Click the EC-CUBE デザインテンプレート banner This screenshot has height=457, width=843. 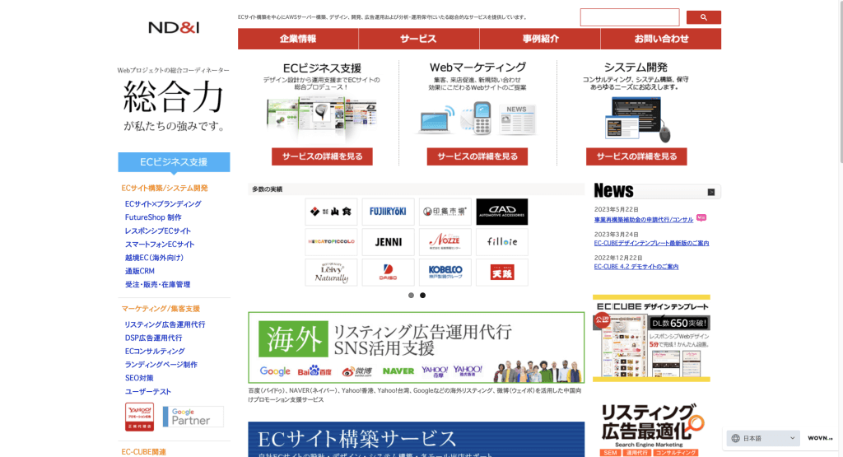tap(652, 338)
